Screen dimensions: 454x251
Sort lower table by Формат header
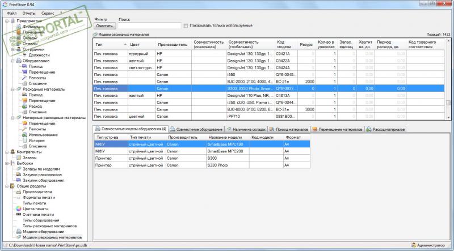[x=297, y=137]
